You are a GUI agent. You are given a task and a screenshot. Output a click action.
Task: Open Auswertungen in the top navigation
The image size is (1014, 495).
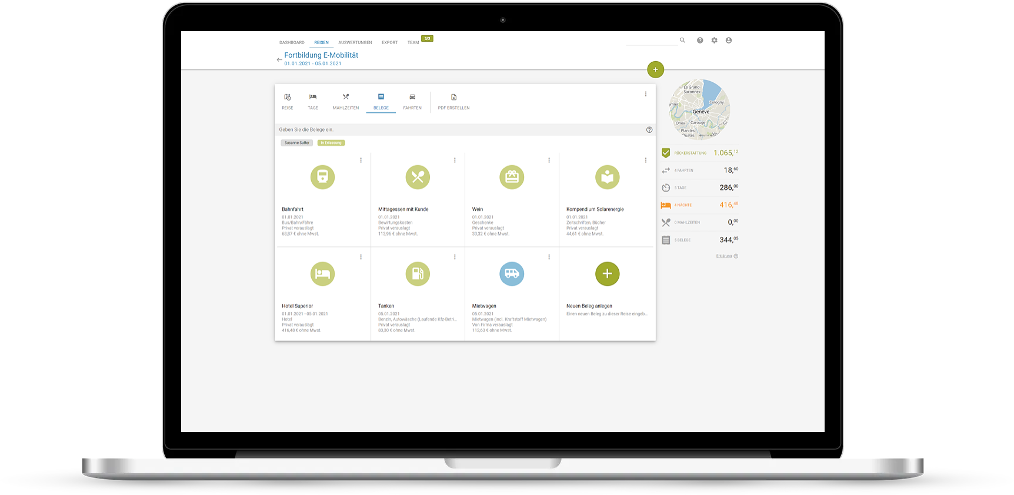(x=355, y=42)
